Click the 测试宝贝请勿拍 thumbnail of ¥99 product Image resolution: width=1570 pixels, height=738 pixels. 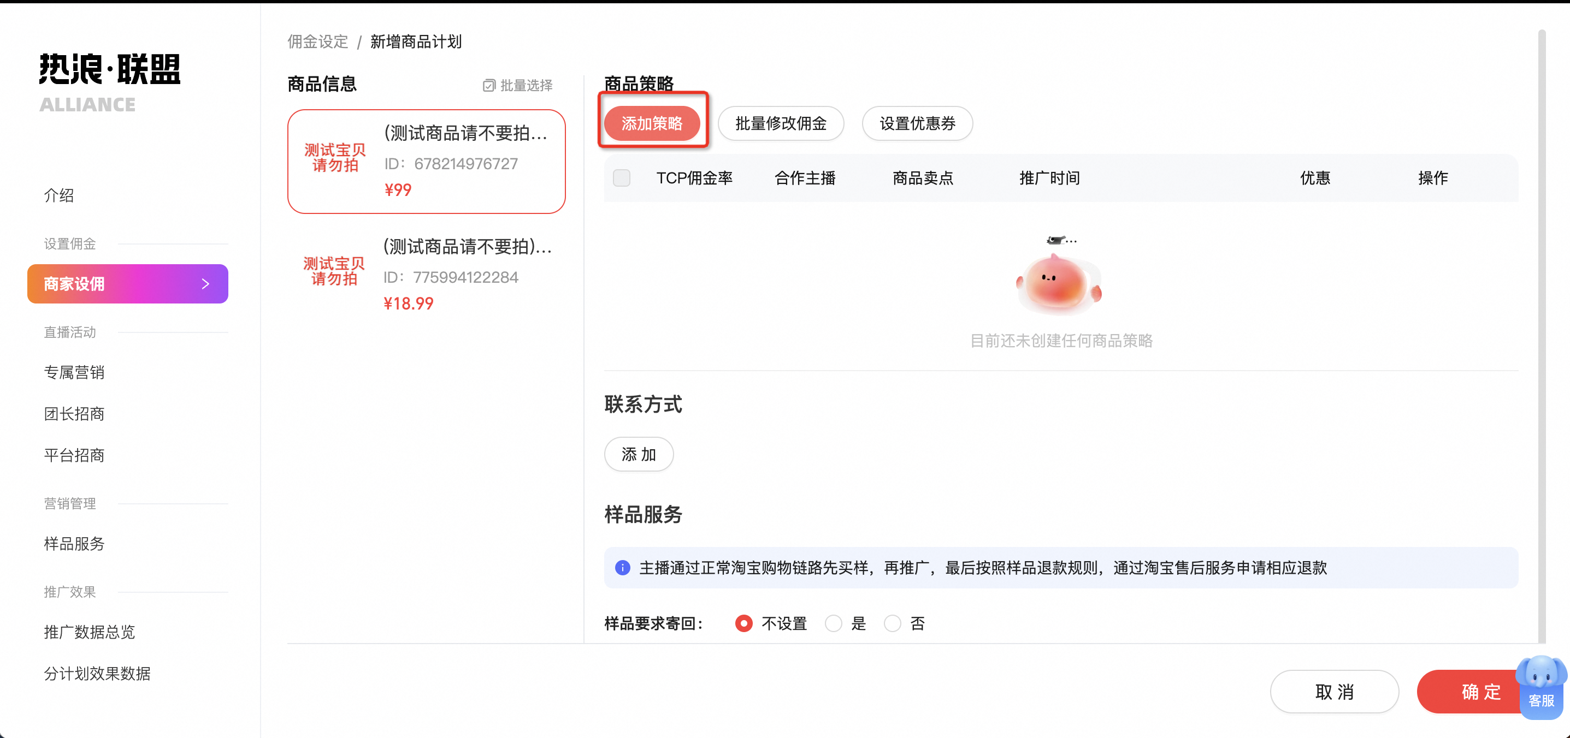pos(335,158)
